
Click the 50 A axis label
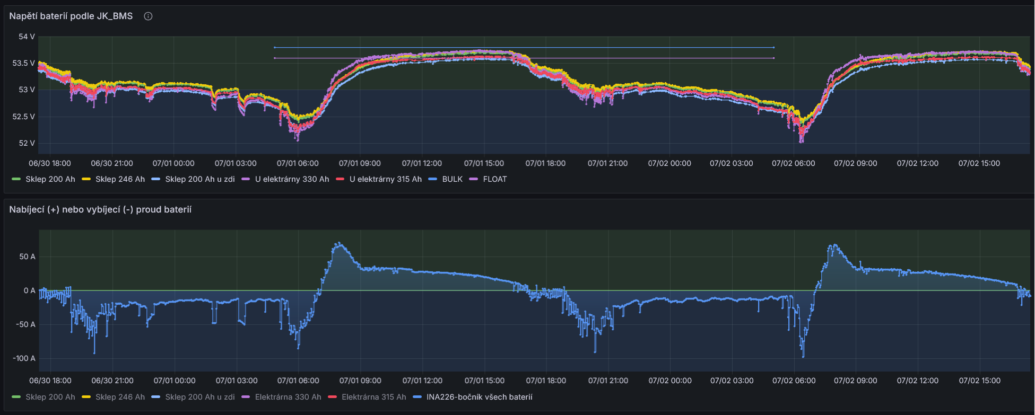(x=27, y=257)
